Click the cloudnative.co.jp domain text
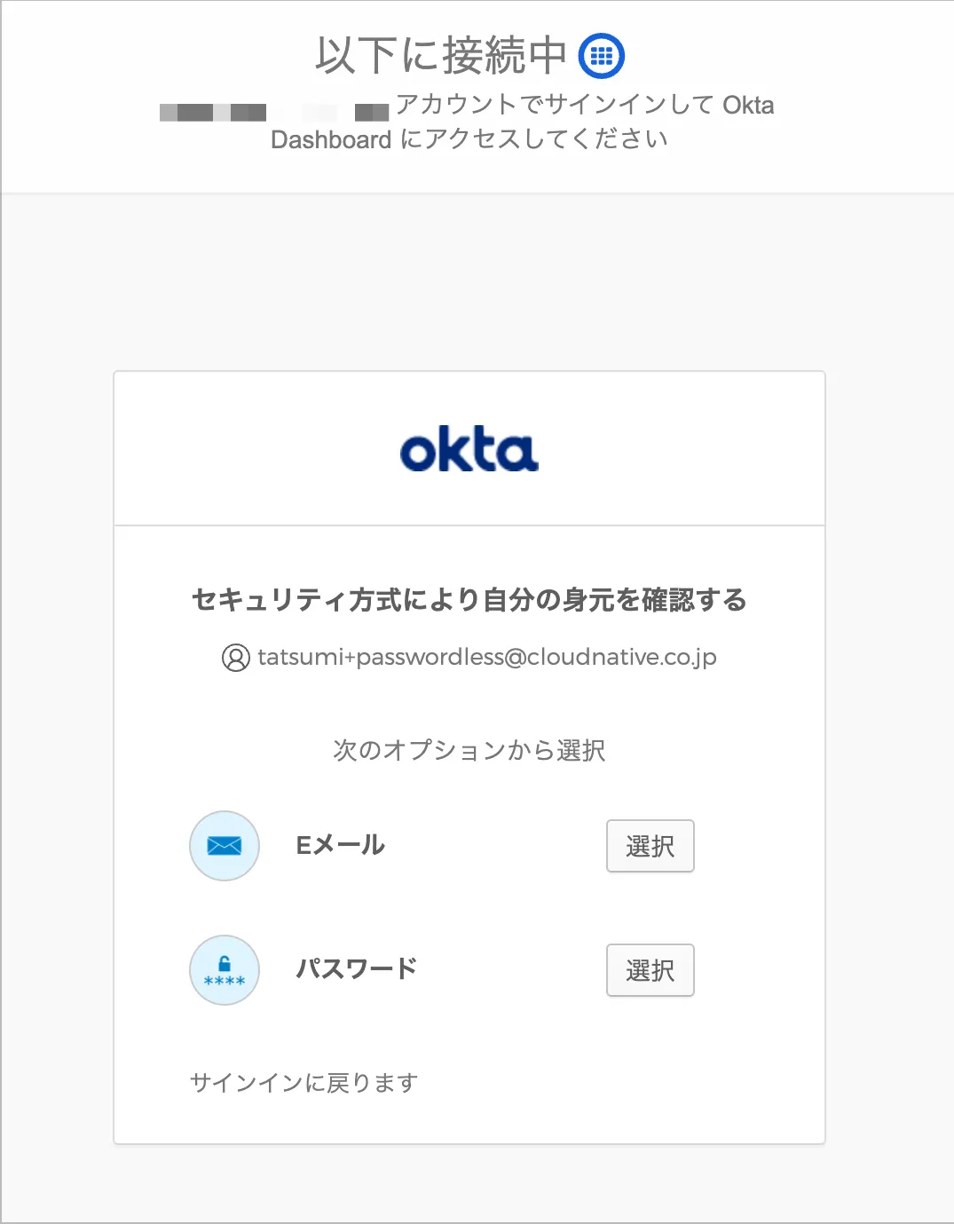This screenshot has height=1224, width=954. (x=621, y=658)
